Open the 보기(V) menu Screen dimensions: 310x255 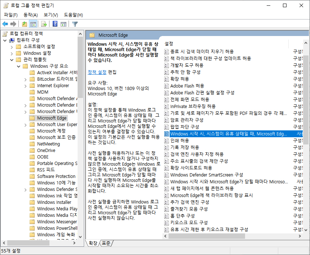(51, 15)
